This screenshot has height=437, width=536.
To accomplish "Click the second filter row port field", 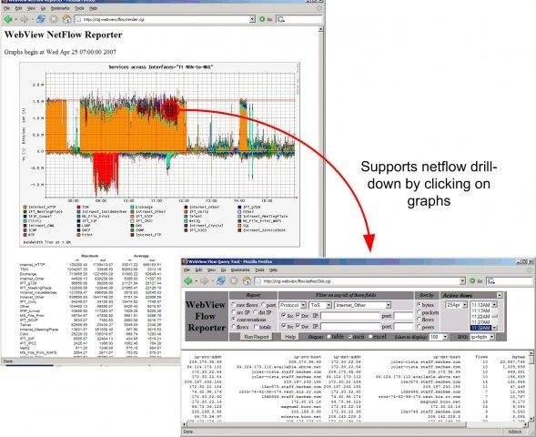I will pyautogui.click(x=403, y=327).
